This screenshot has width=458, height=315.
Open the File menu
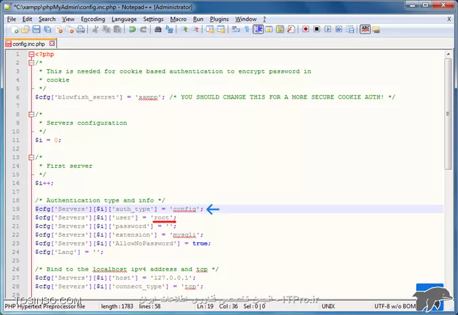[11, 20]
